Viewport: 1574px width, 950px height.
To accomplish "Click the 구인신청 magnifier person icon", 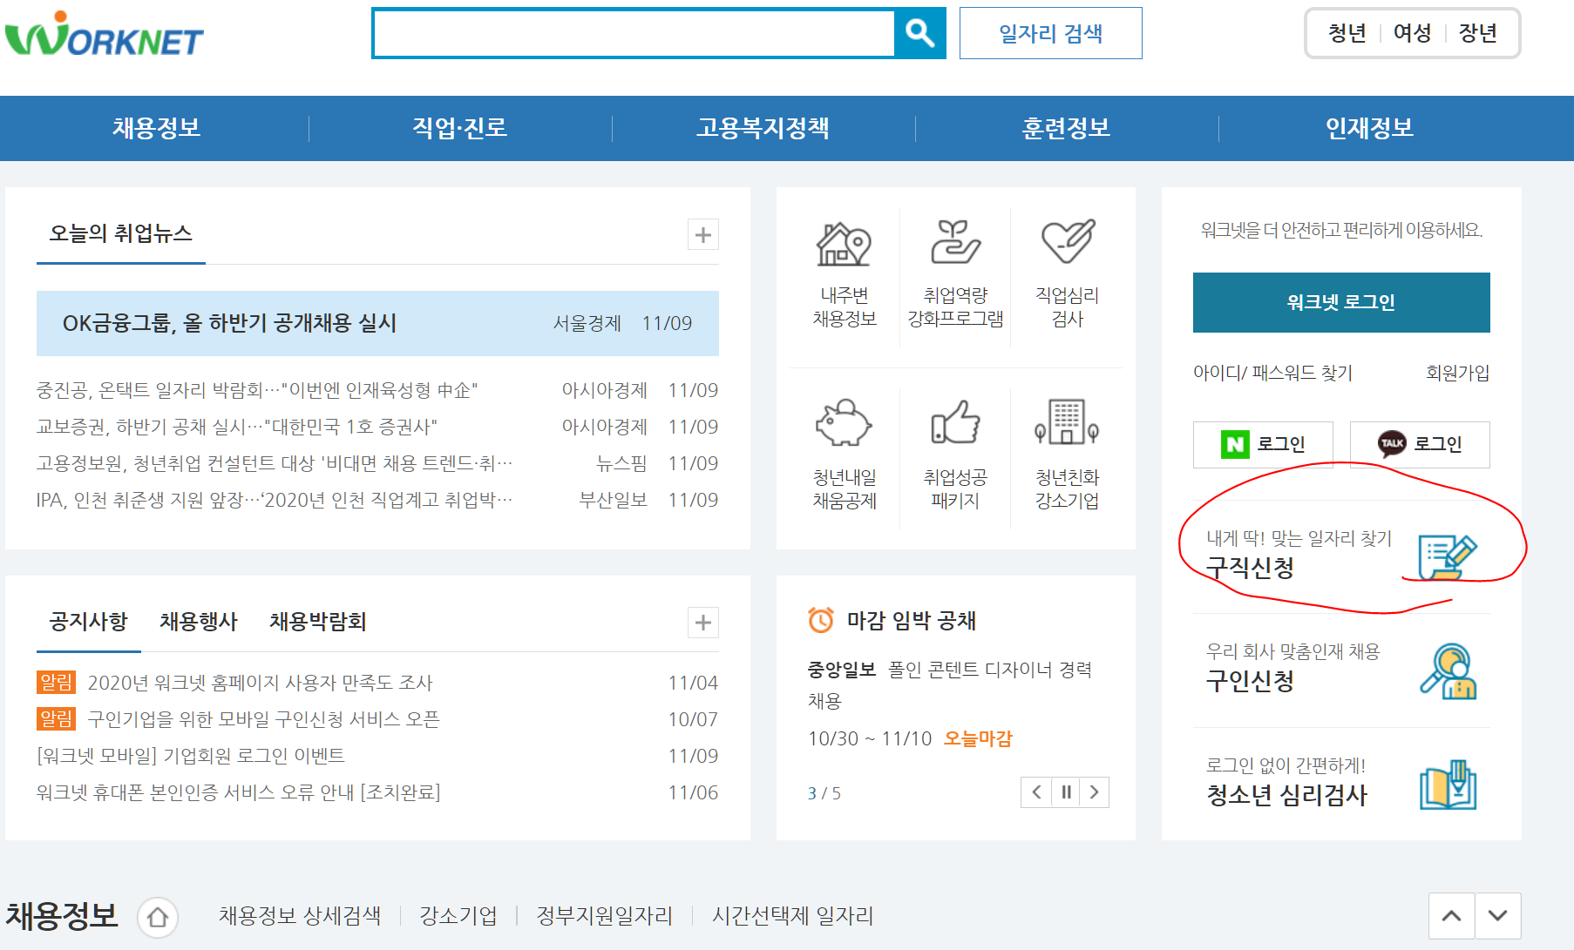I will pyautogui.click(x=1448, y=670).
